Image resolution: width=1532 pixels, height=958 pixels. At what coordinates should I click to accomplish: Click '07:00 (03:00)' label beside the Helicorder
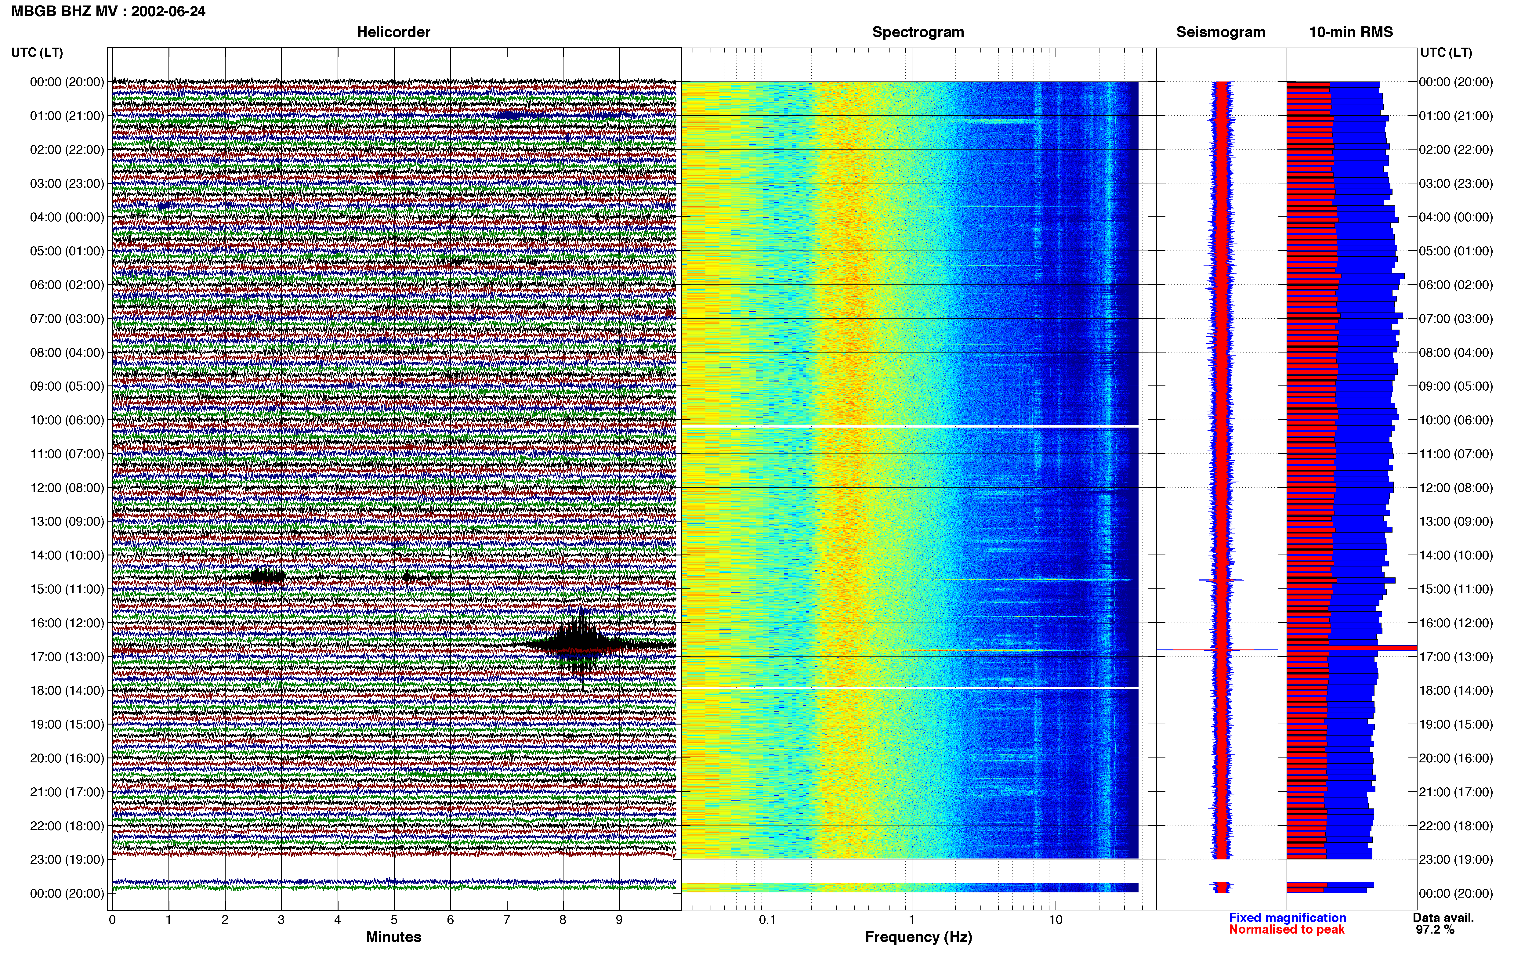pyautogui.click(x=67, y=319)
